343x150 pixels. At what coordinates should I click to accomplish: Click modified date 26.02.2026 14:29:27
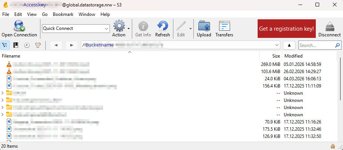pyautogui.click(x=302, y=72)
